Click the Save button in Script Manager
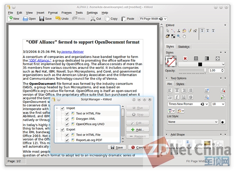The width and height of the screenshot is (235, 171). [117, 147]
